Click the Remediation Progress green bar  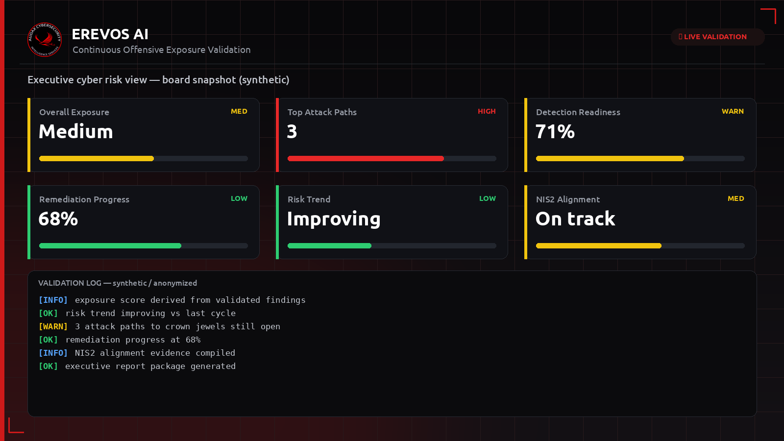[144, 246]
